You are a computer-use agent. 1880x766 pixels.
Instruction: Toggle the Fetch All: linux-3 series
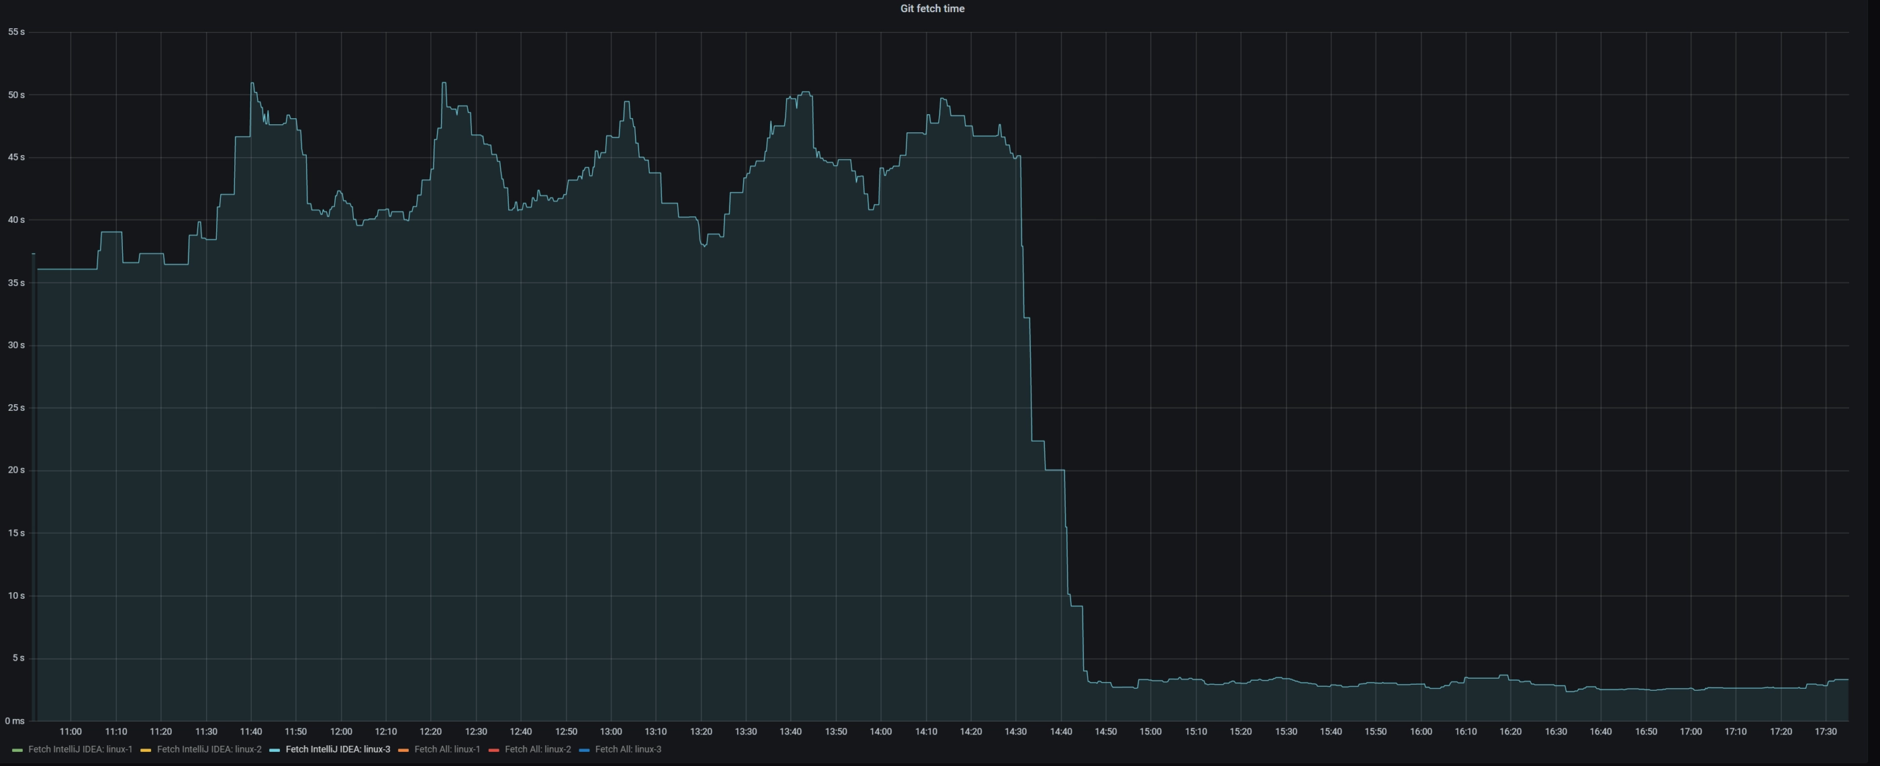coord(628,749)
